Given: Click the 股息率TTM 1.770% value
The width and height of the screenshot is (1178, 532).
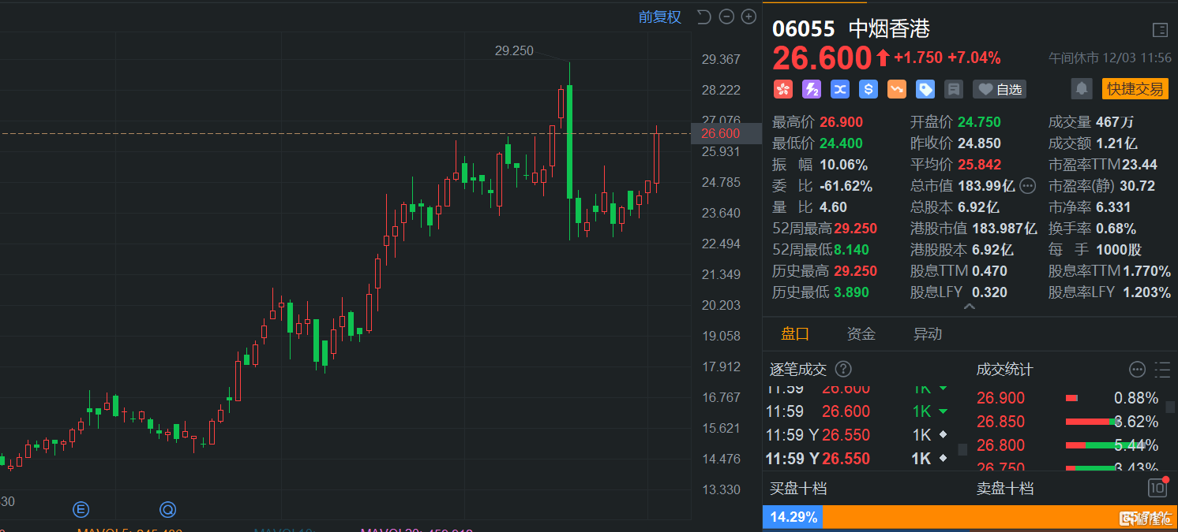Looking at the screenshot, I should tap(1147, 271).
